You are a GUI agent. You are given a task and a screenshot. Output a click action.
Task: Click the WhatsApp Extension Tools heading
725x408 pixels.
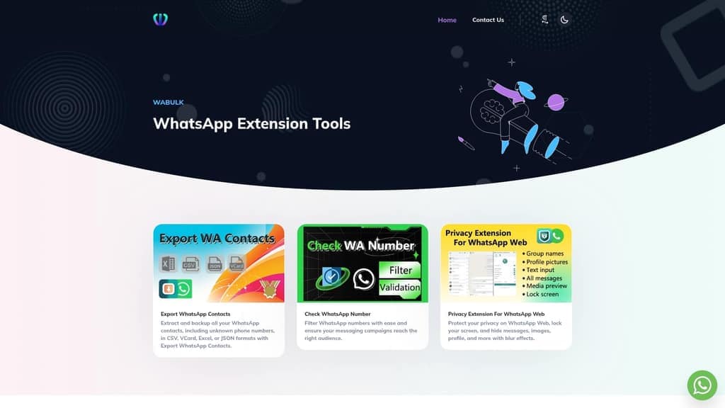click(251, 123)
